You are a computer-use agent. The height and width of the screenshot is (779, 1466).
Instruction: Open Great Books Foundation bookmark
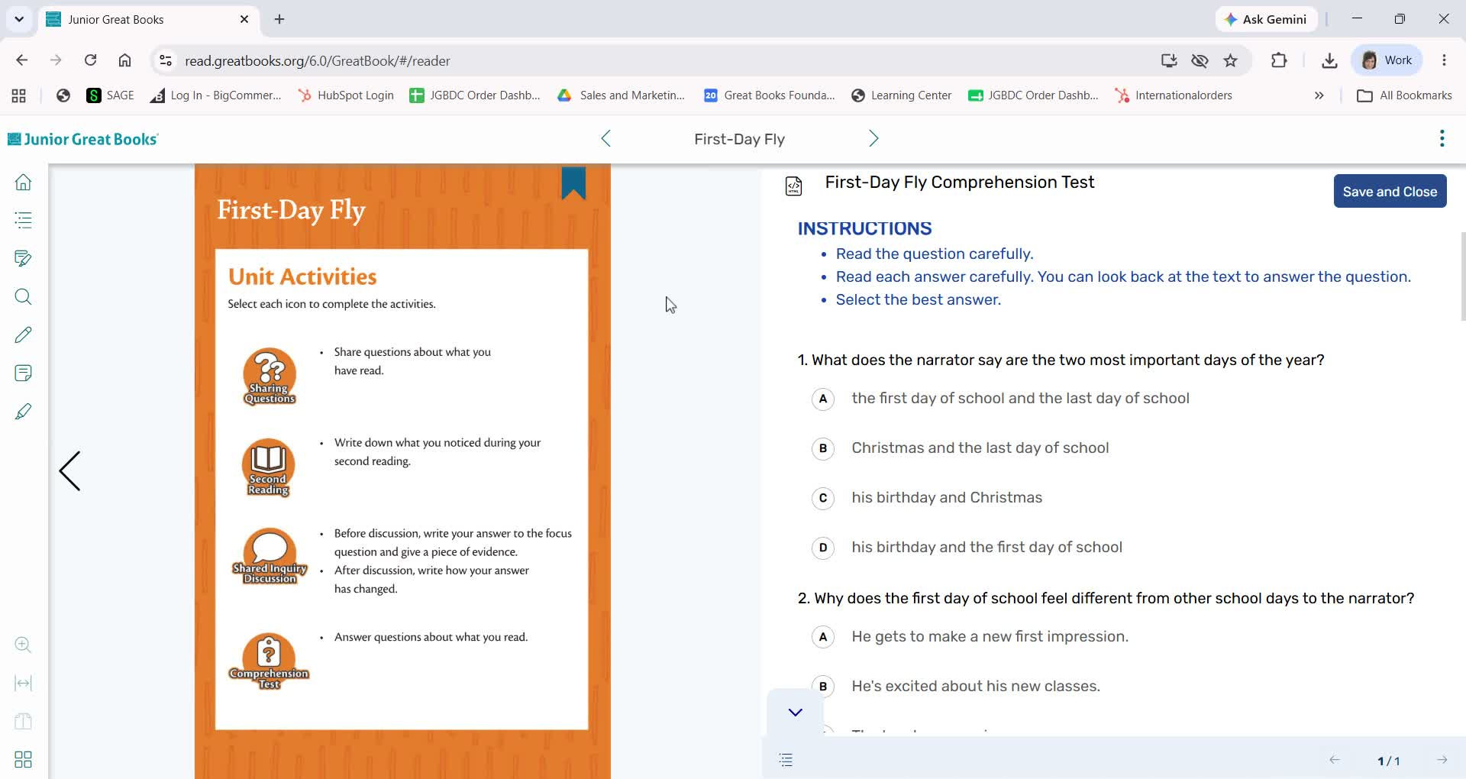click(x=769, y=95)
